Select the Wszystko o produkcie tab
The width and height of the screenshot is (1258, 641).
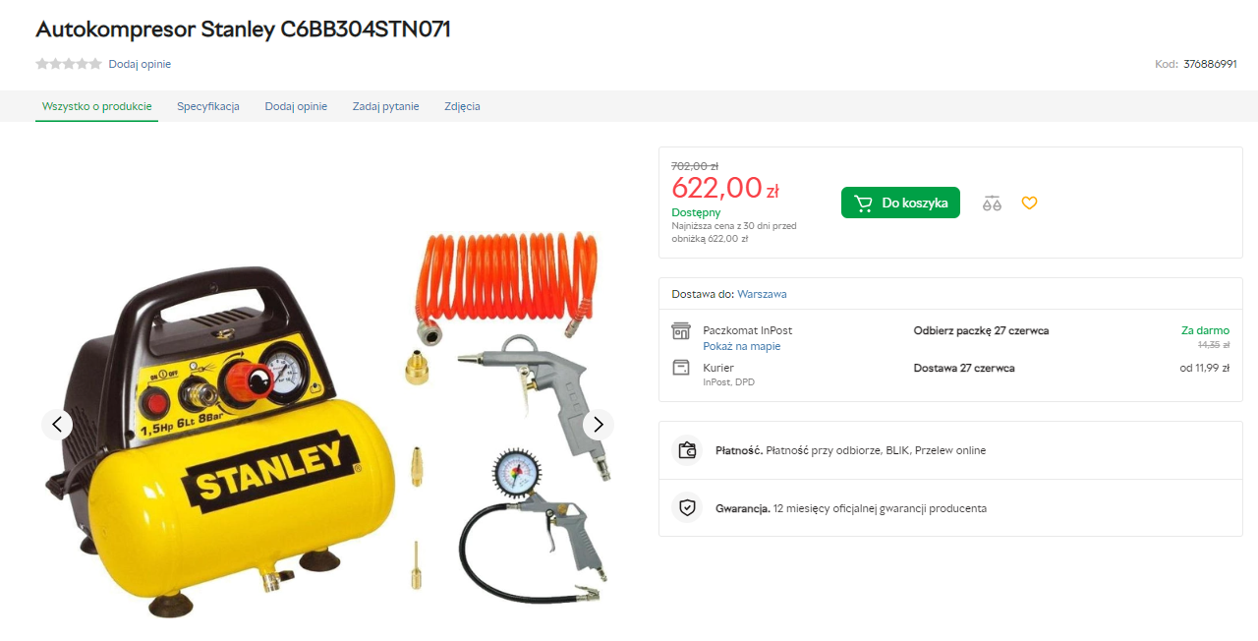coord(97,106)
